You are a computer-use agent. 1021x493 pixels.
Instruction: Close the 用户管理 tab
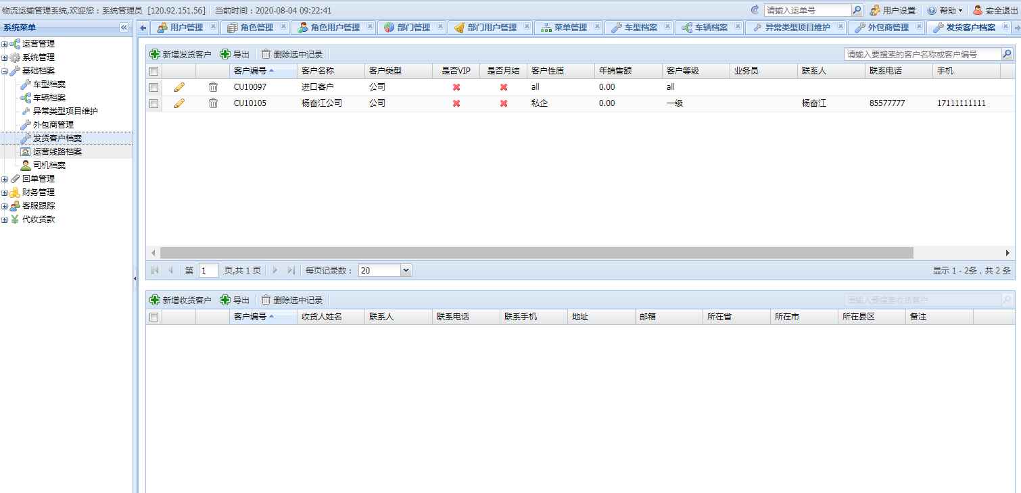point(213,27)
